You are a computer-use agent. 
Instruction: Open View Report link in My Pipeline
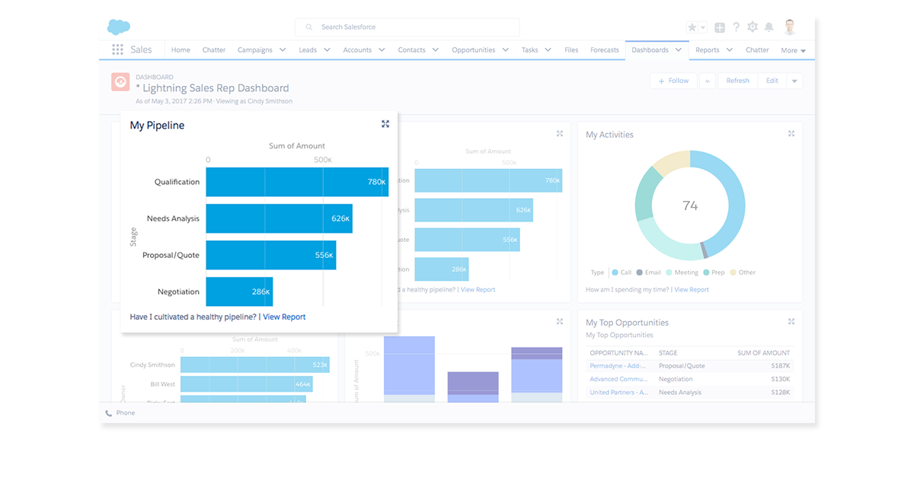(x=284, y=317)
